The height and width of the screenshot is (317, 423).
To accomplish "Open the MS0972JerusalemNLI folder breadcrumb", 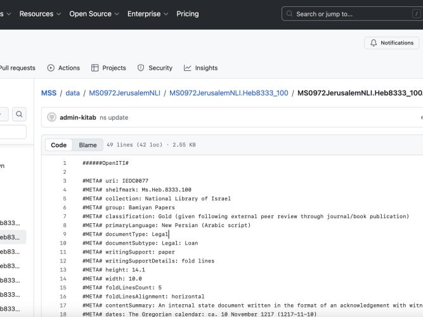I will pos(125,93).
